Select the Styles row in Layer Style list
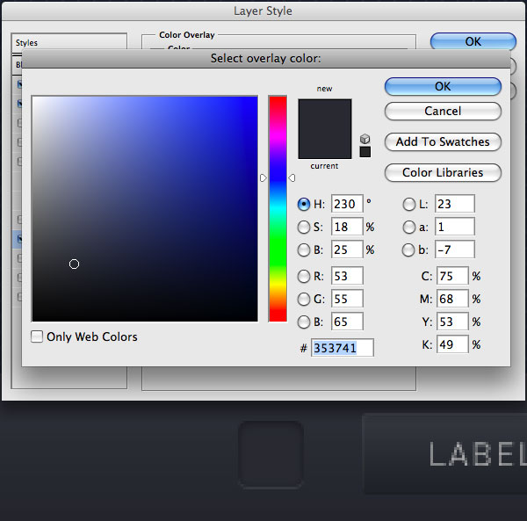527x521 pixels. (x=69, y=42)
